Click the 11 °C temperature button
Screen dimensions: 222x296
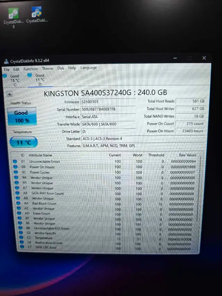24,142
